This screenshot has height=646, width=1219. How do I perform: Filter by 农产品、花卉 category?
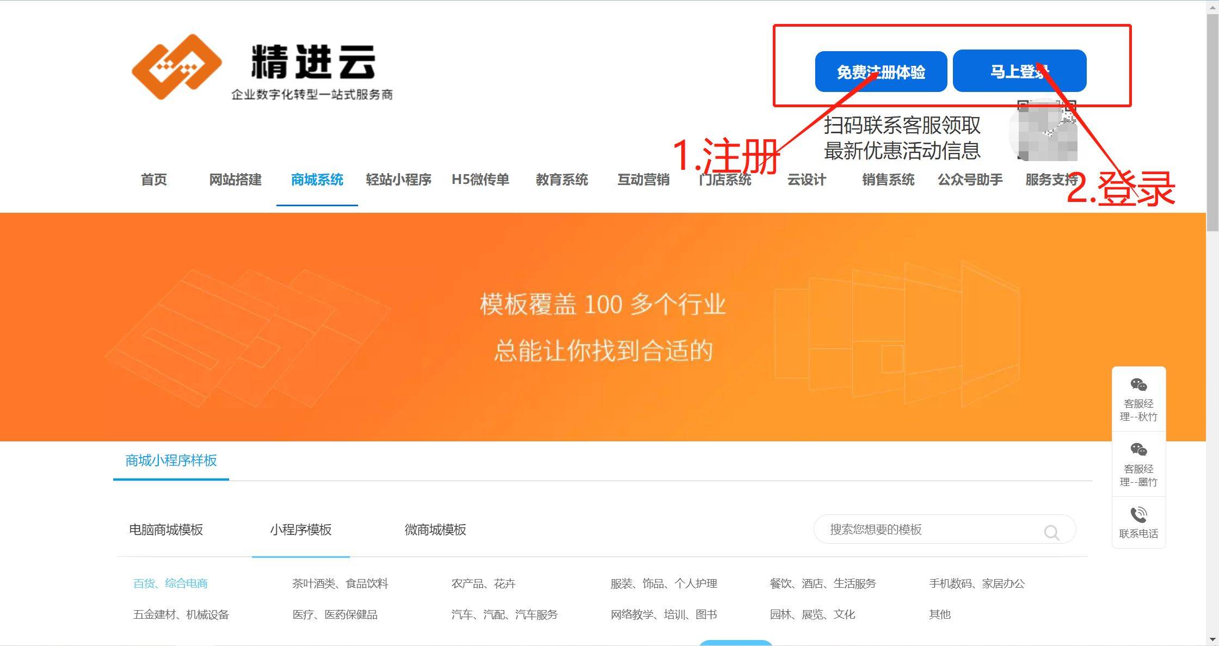[x=483, y=583]
